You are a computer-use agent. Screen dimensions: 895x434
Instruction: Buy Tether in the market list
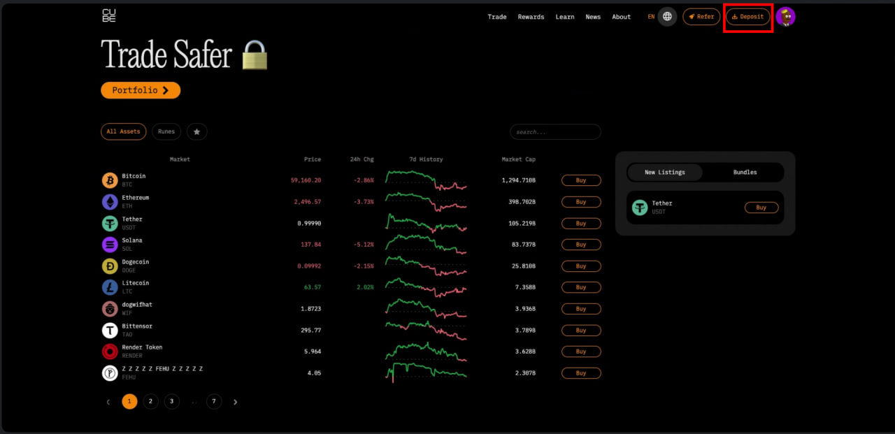(581, 224)
